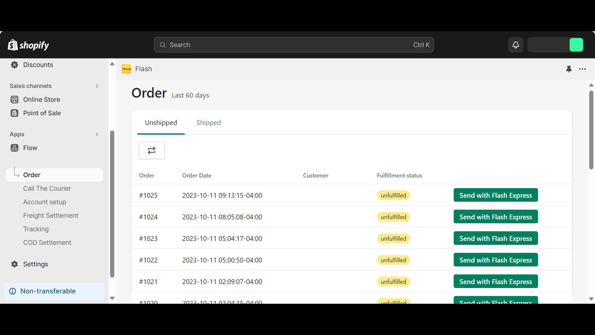Click the search magnifier icon
This screenshot has width=595, height=335.
click(163, 45)
